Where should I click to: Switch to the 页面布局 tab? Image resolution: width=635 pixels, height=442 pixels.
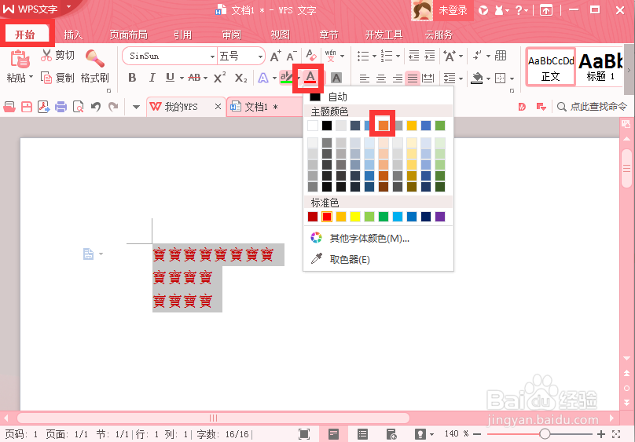[128, 35]
